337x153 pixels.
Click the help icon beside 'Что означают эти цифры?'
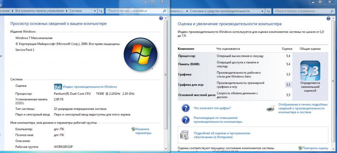click(x=186, y=108)
